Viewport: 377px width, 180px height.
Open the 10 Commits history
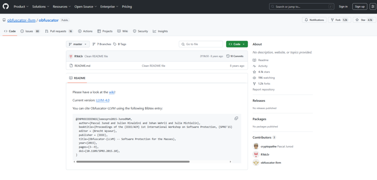235,56
